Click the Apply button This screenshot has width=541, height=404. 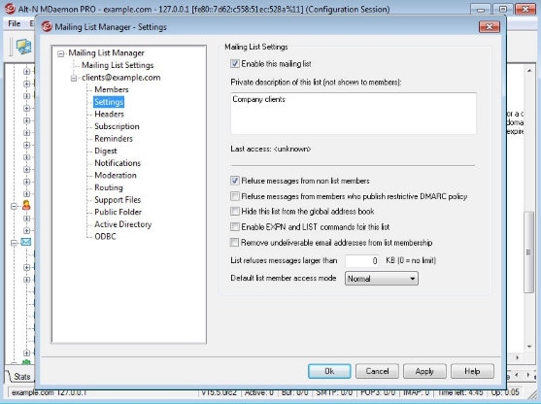coord(424,371)
